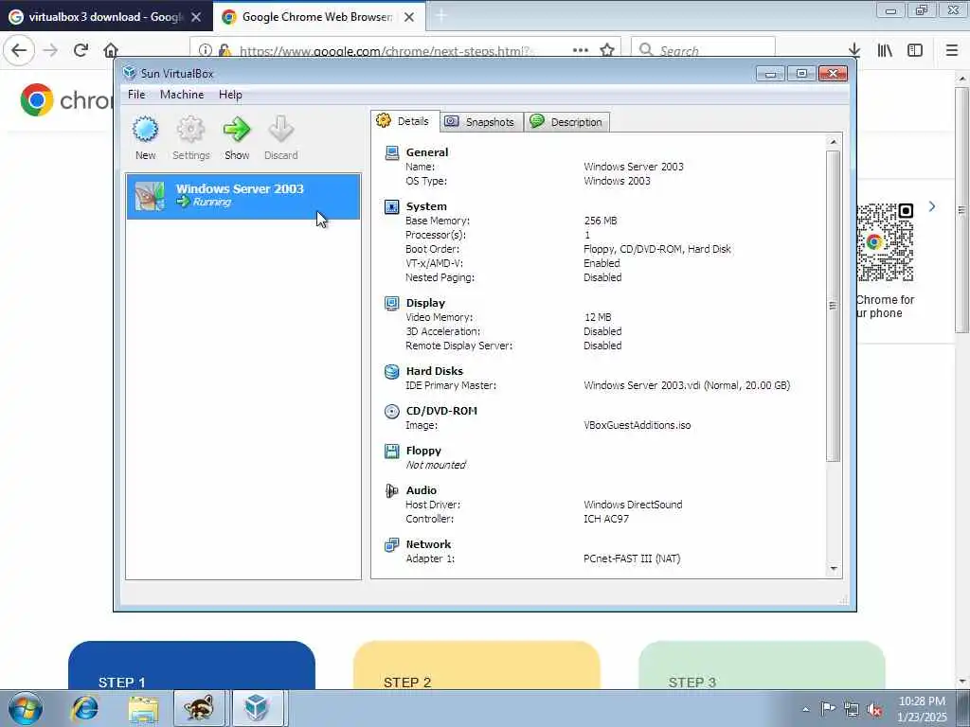Image resolution: width=970 pixels, height=727 pixels.
Task: Select the 'virtualbox 3 download' browser tab
Action: (106, 17)
